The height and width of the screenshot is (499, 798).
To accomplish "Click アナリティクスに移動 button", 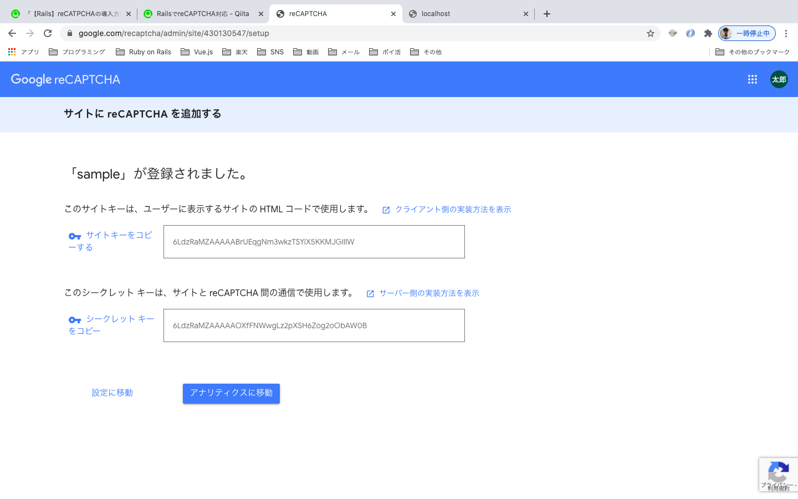I will (231, 393).
